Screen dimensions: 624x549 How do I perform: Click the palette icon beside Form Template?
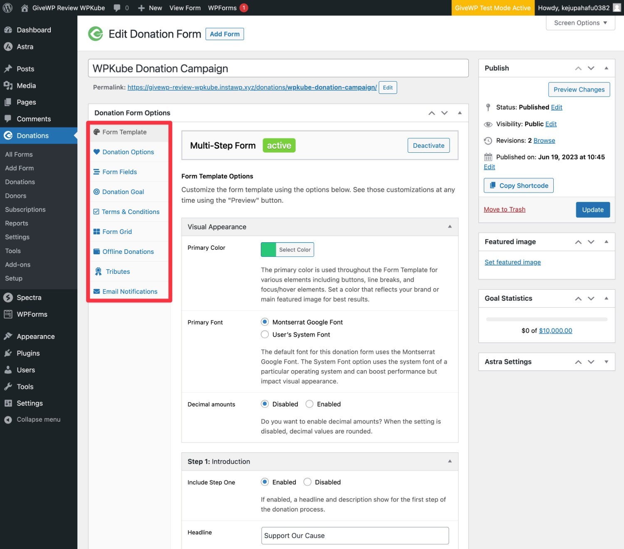(x=97, y=132)
